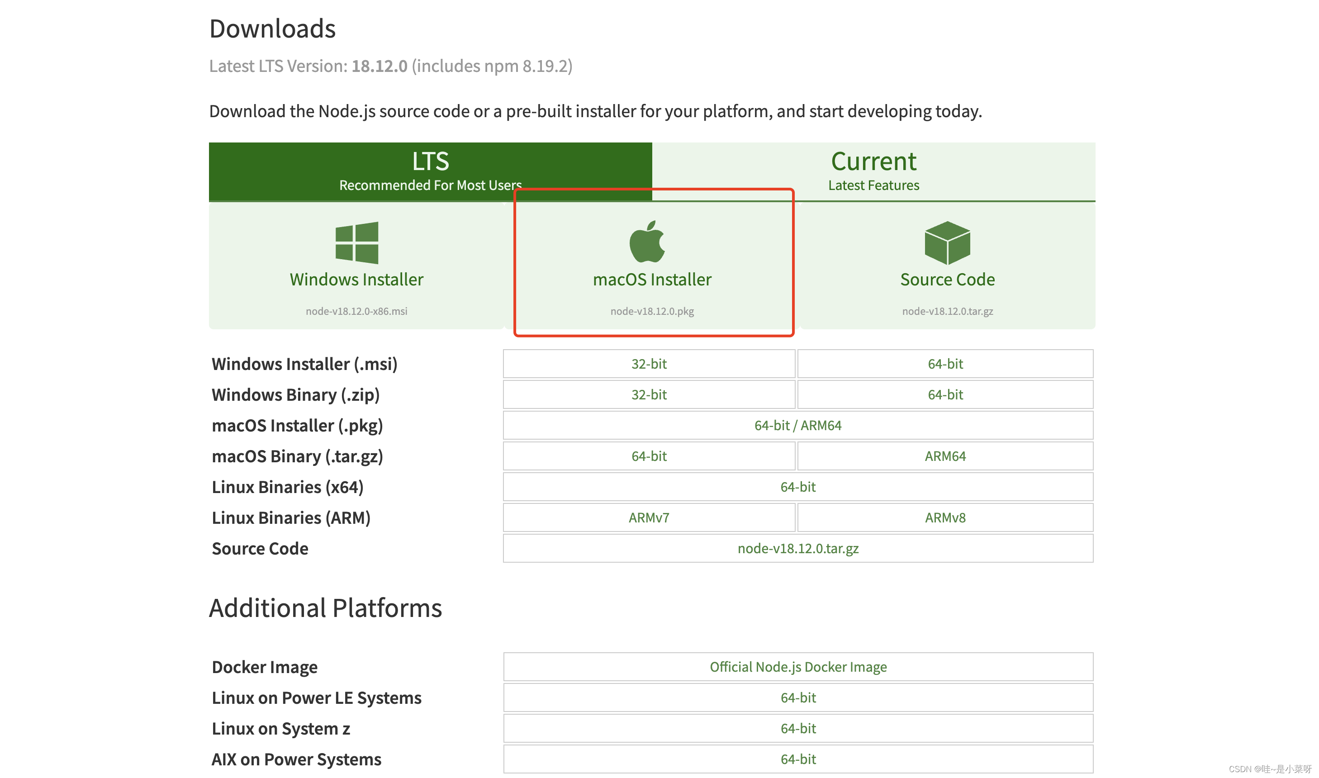Choose 64-bit macOS Binary (.tar.gz)

tap(649, 456)
